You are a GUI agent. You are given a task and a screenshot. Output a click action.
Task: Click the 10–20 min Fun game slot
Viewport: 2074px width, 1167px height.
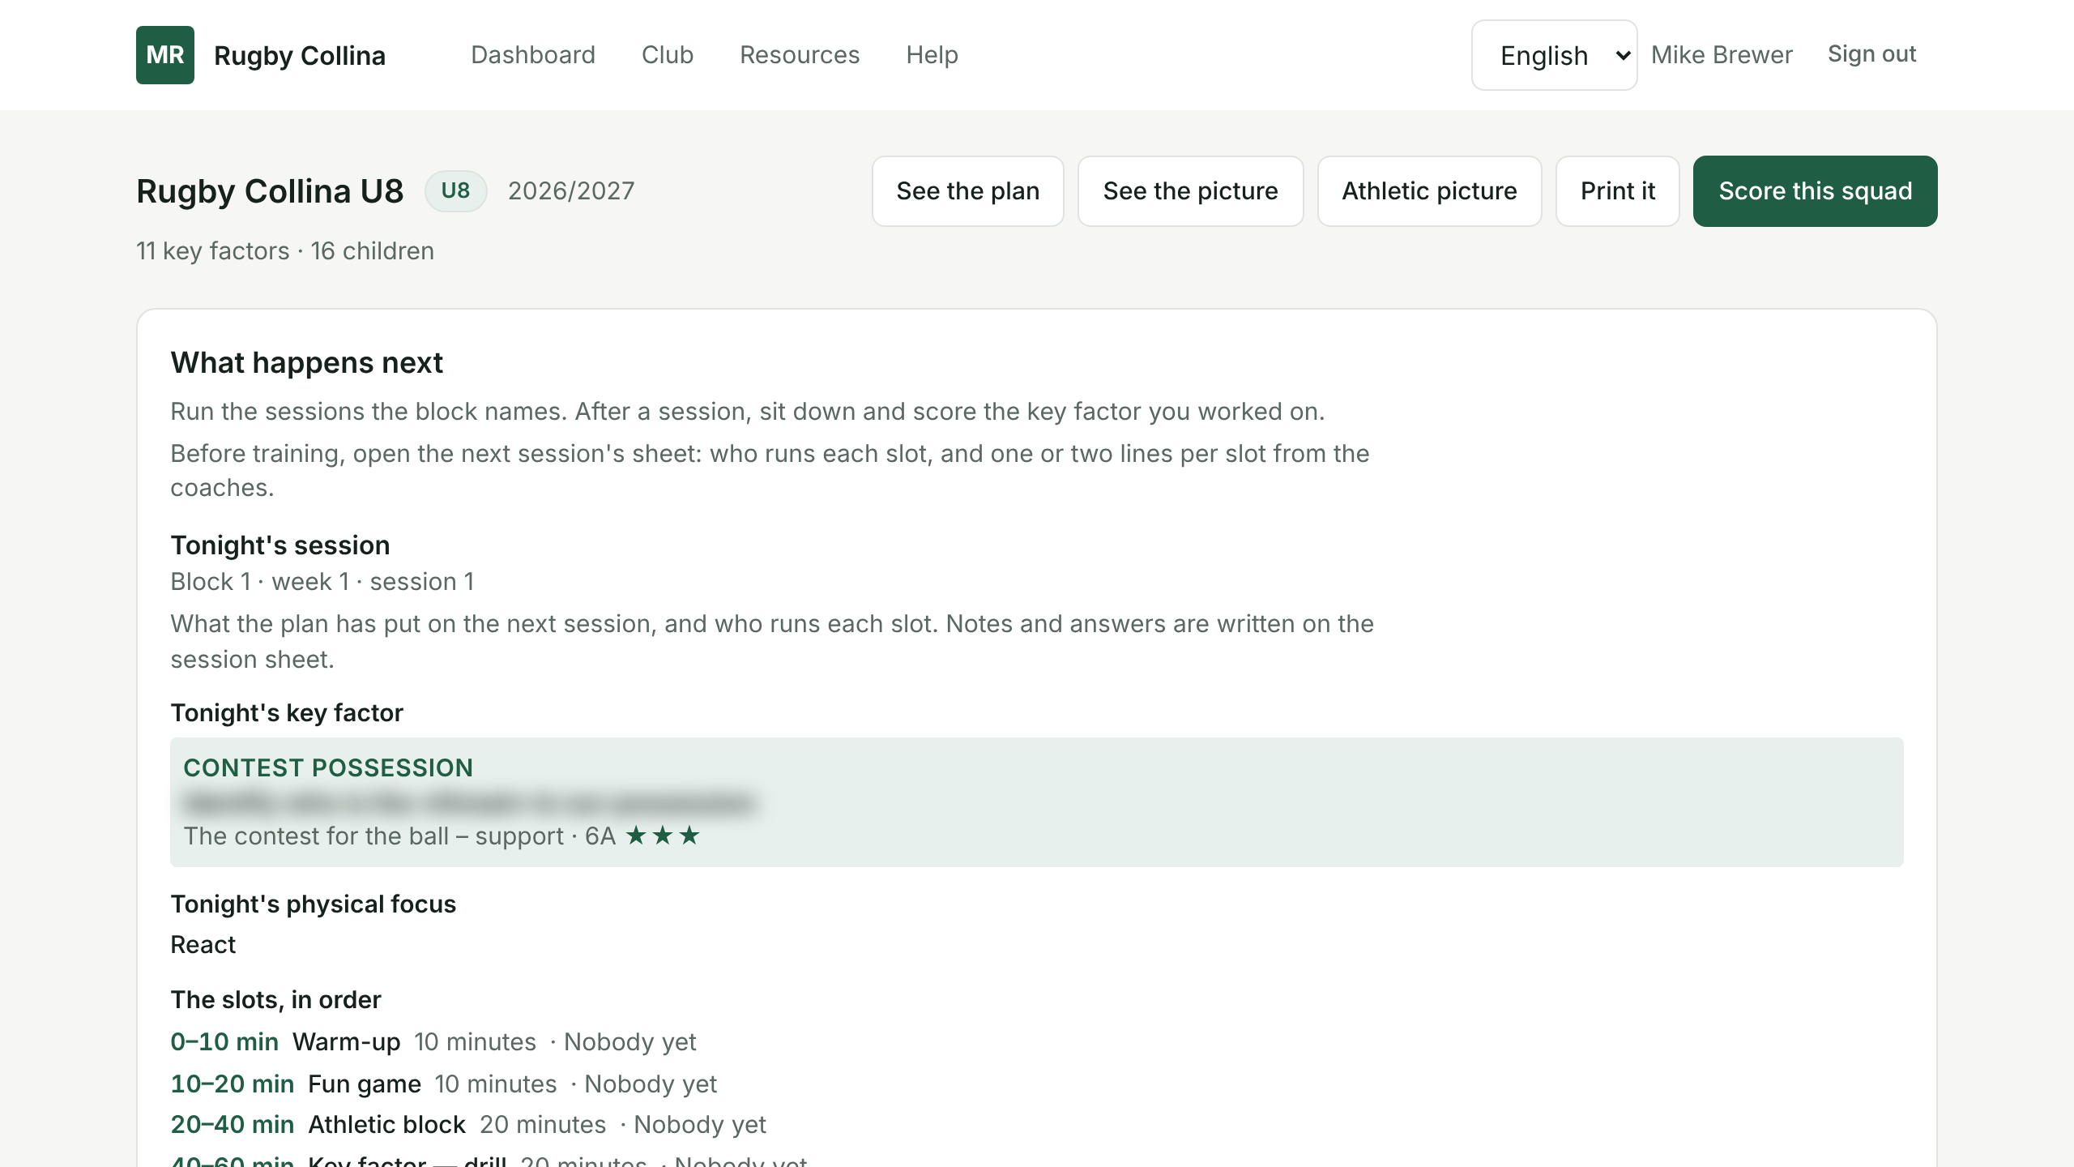tap(444, 1084)
